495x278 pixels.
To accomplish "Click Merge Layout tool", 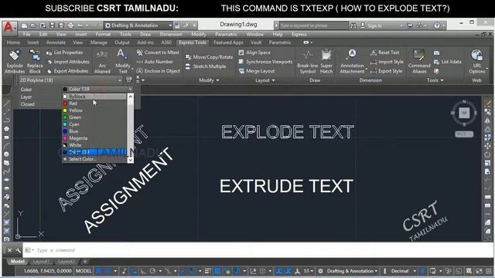I will (x=257, y=71).
